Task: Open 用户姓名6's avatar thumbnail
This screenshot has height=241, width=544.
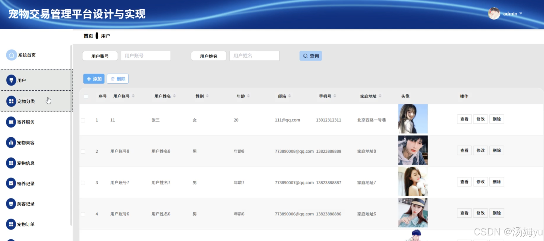Action: (413, 213)
